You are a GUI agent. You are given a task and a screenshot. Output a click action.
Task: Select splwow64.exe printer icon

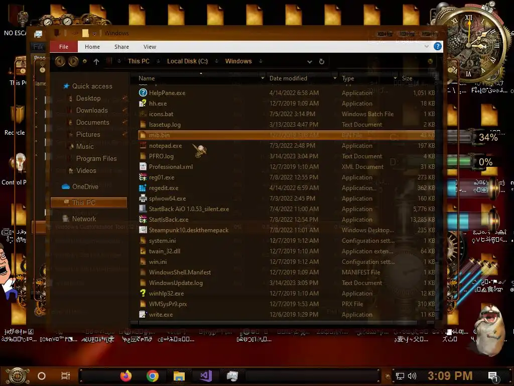pos(143,198)
